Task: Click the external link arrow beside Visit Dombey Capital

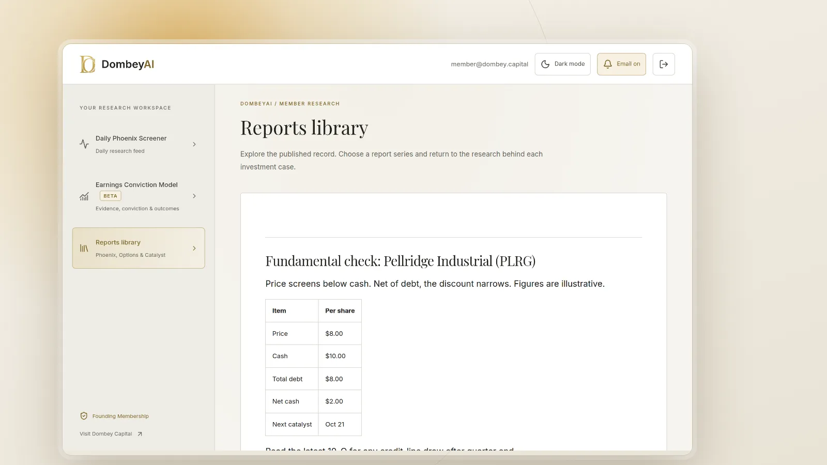Action: [x=140, y=434]
